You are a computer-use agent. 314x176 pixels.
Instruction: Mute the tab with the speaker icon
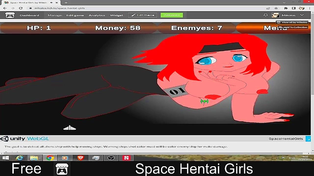click(52, 3)
